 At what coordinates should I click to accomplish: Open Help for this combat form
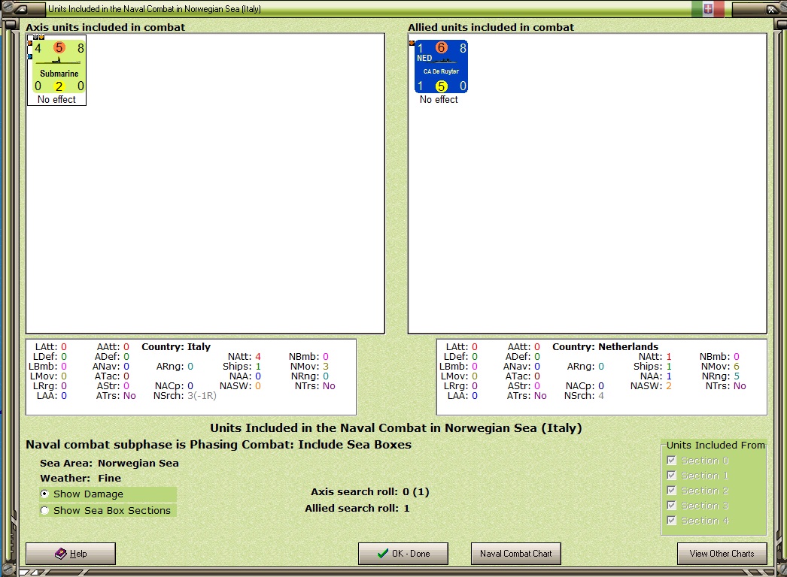[71, 554]
